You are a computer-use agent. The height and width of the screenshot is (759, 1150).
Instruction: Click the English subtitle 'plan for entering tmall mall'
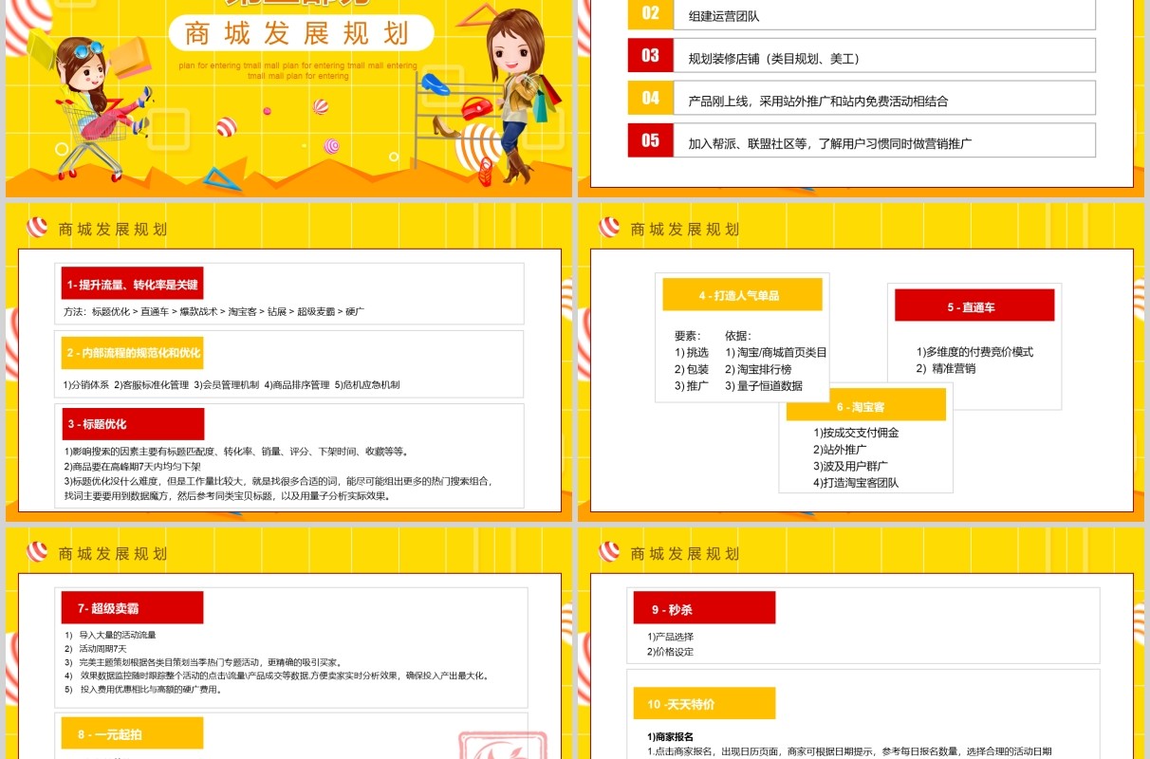pyautogui.click(x=298, y=70)
